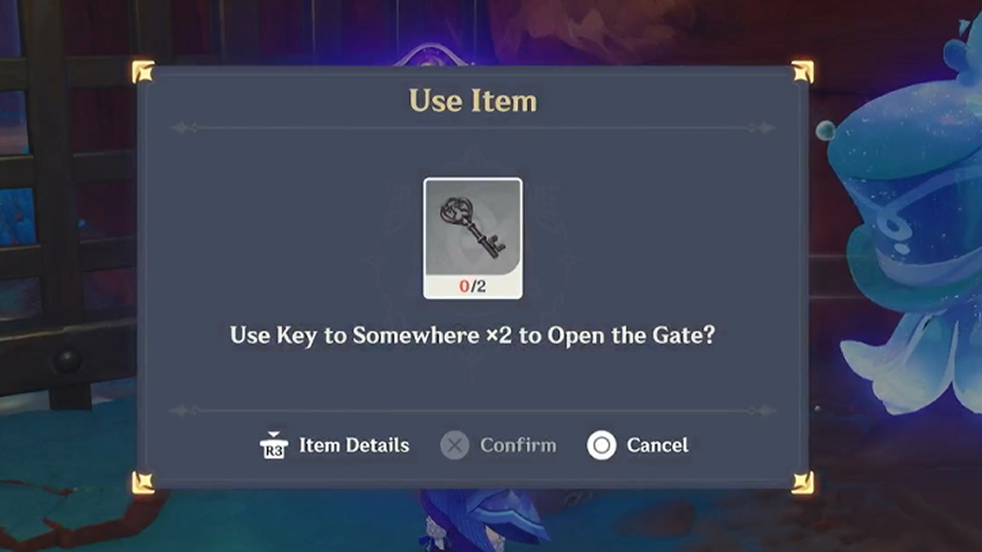The image size is (982, 552).
Task: Click the upper decorative divider line
Action: tap(473, 128)
